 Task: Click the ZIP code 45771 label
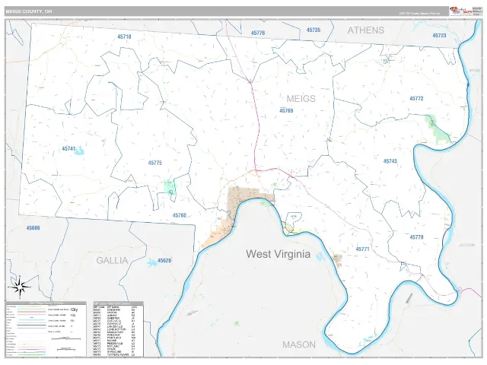(x=362, y=249)
